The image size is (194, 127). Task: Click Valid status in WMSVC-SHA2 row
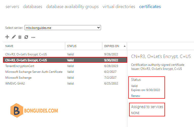[70, 83]
